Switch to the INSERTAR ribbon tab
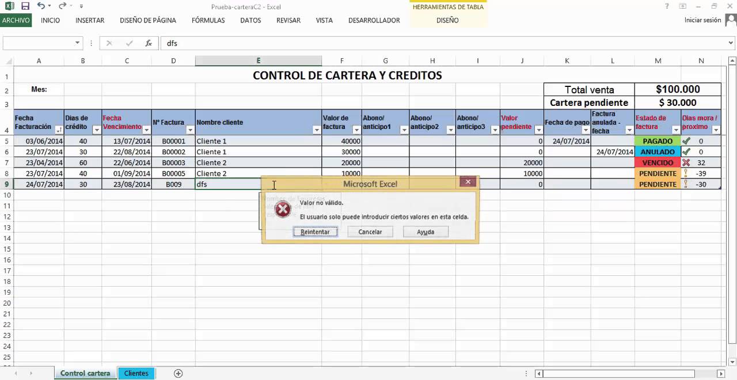Screen dimensions: 737x380 [x=90, y=20]
